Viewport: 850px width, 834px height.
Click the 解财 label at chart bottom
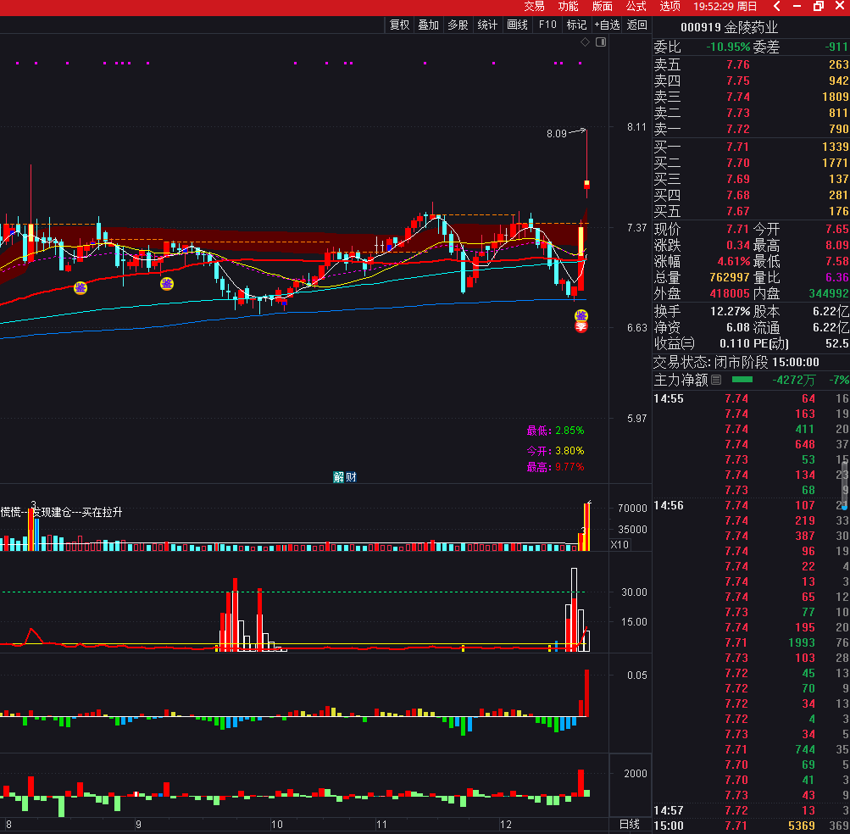tap(345, 477)
